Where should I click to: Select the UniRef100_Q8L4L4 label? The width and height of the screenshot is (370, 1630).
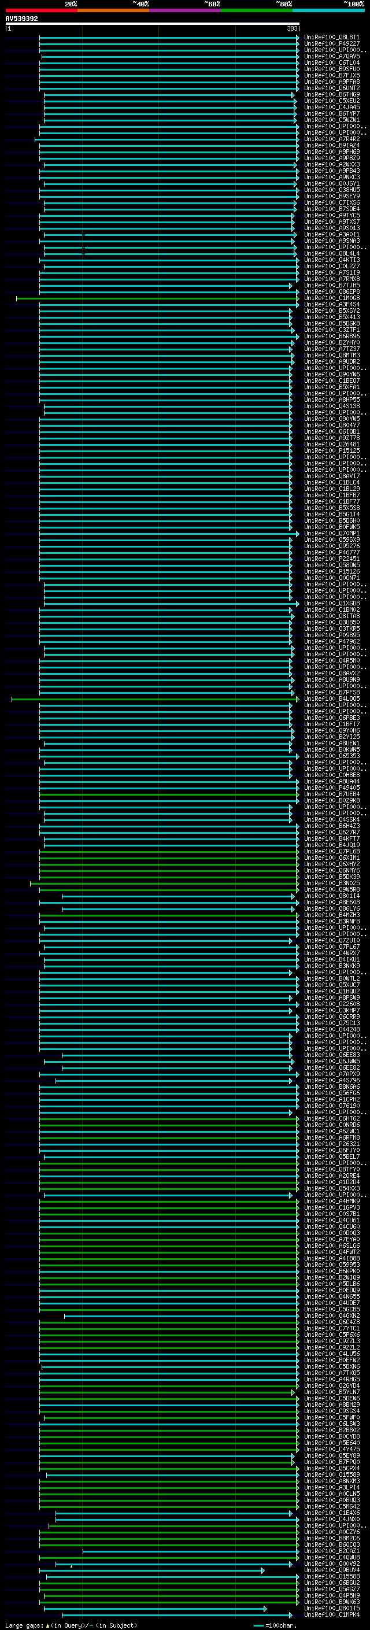(332, 254)
